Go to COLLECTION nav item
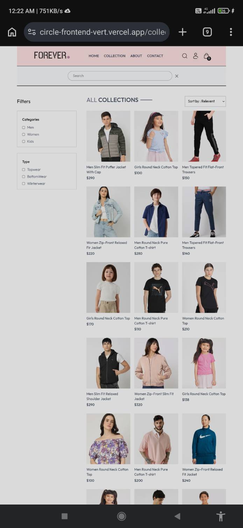 (x=115, y=56)
